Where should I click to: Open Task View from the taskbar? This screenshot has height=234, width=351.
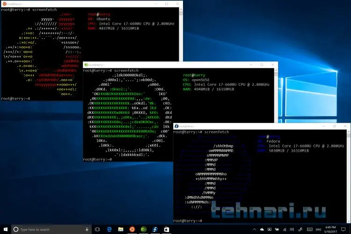97,229
